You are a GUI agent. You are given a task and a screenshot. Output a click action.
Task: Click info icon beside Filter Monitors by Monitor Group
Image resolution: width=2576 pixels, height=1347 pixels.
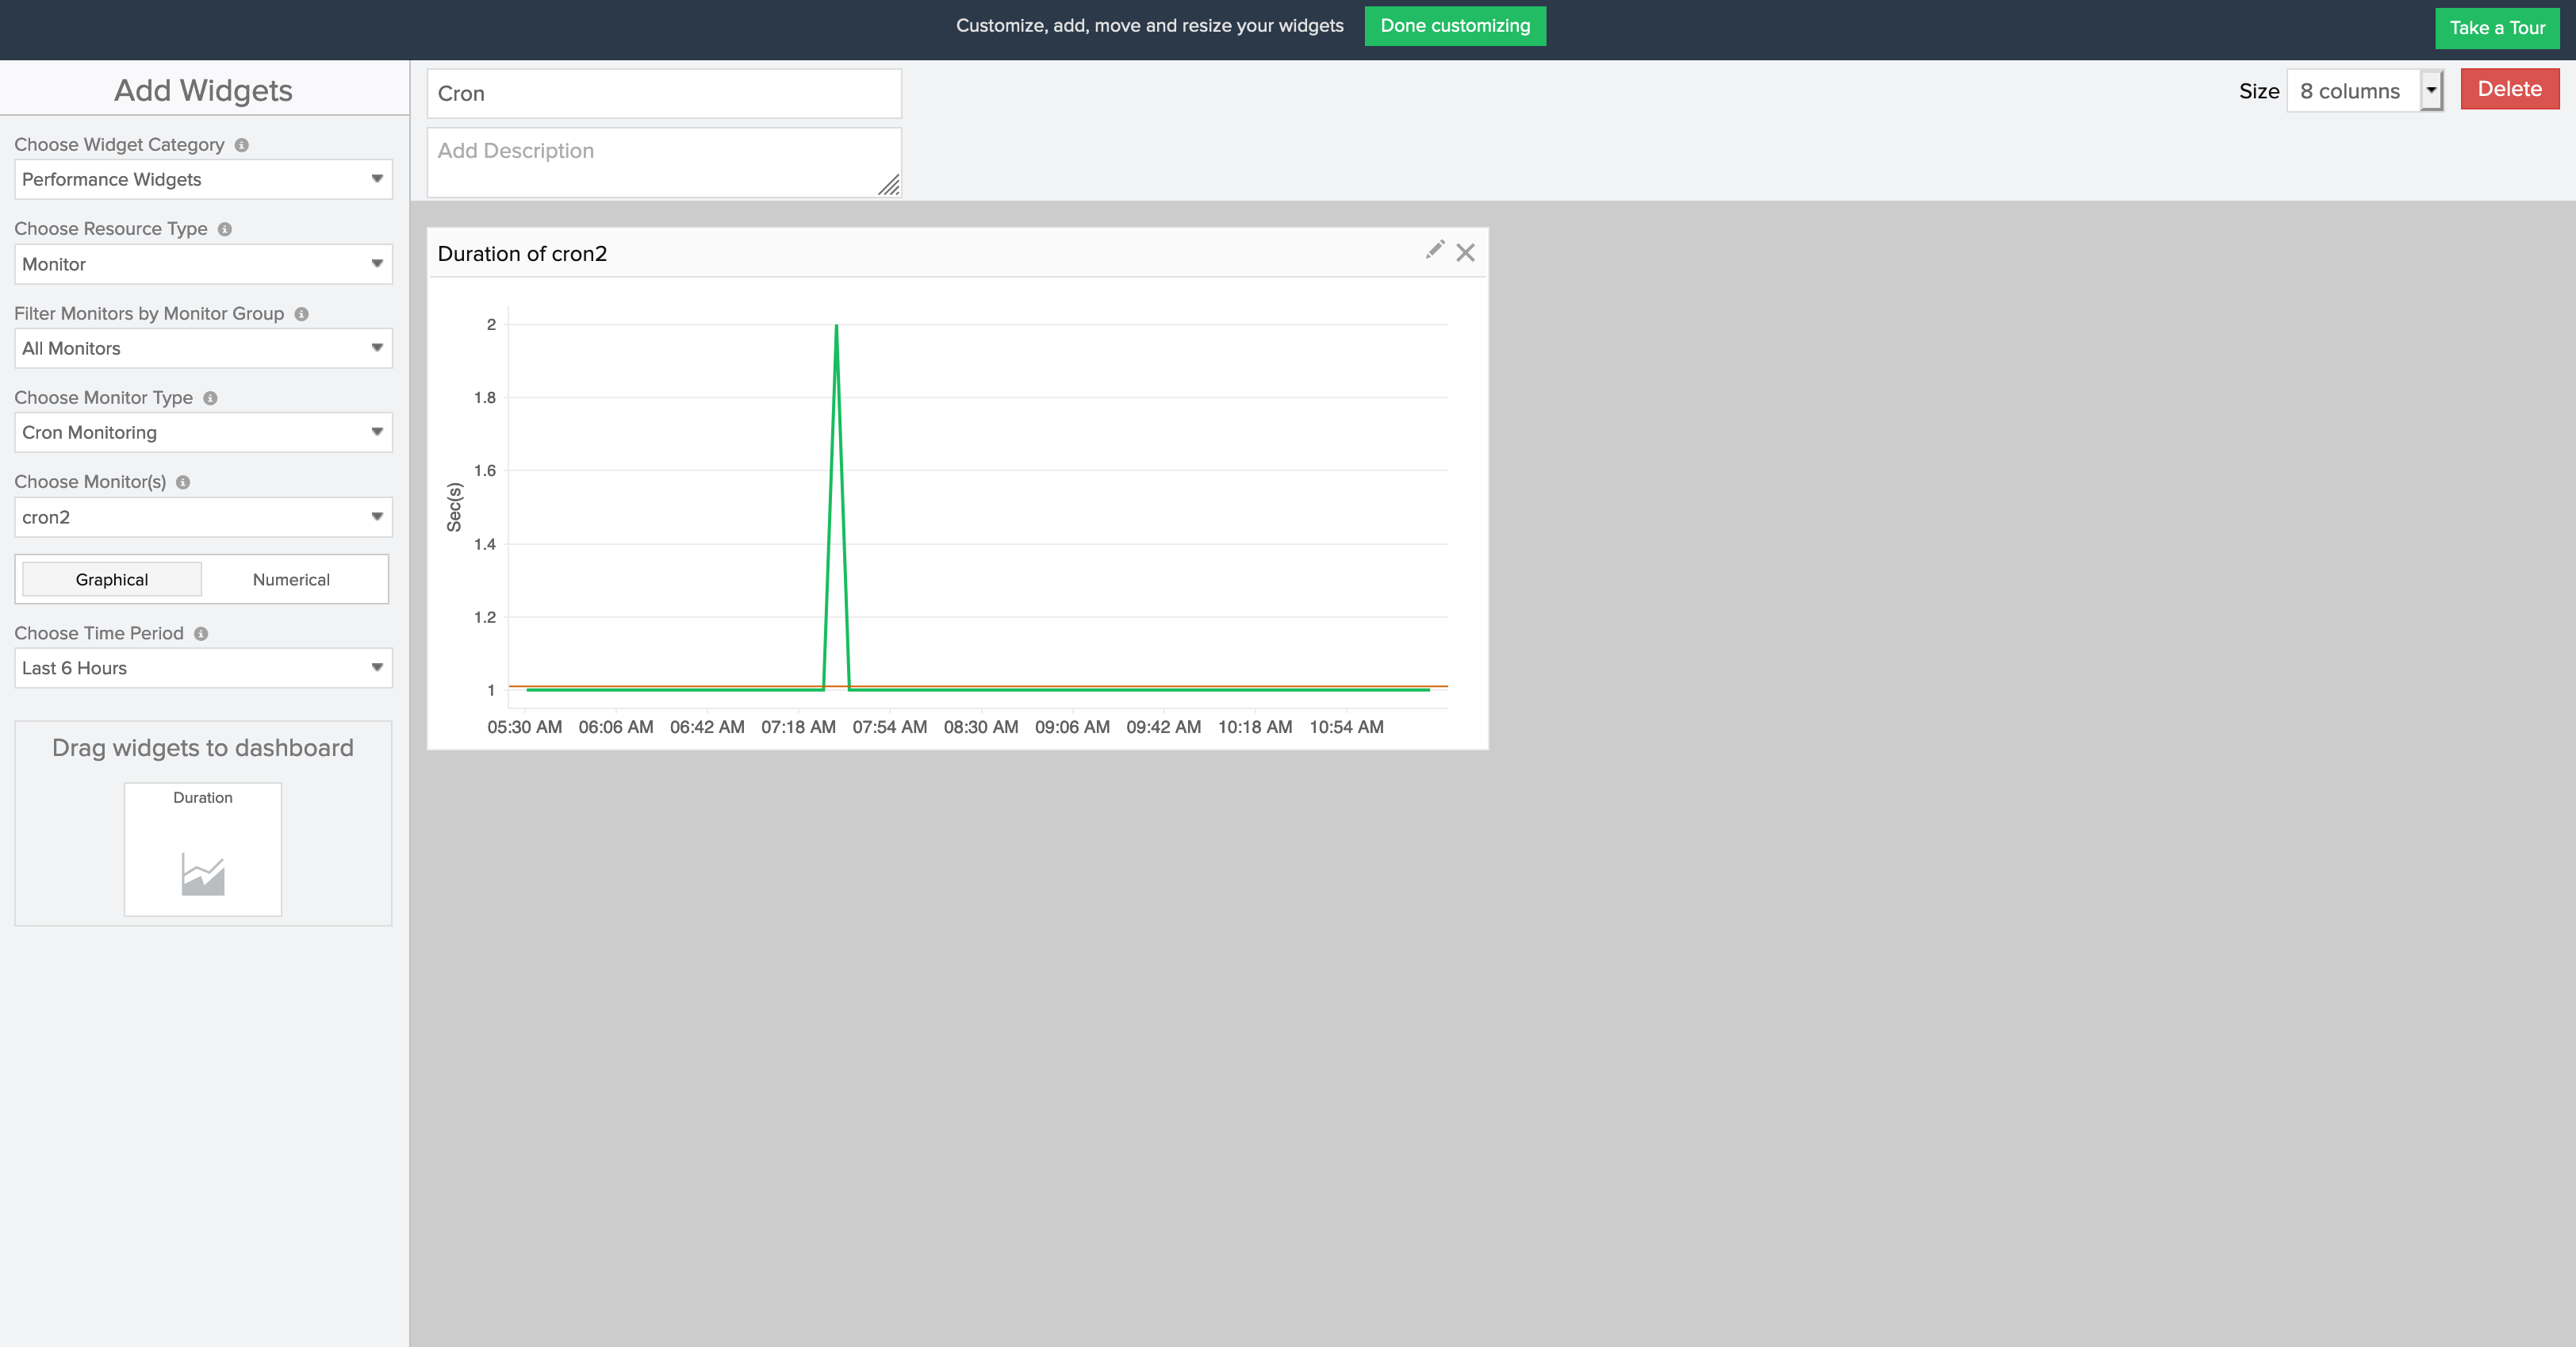[301, 314]
